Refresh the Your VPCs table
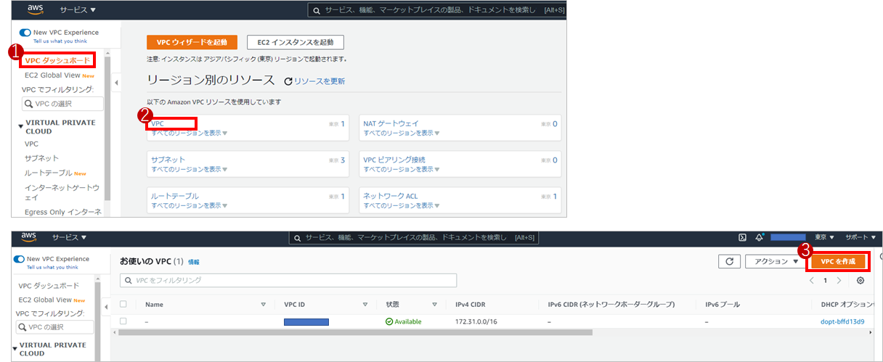 point(728,261)
